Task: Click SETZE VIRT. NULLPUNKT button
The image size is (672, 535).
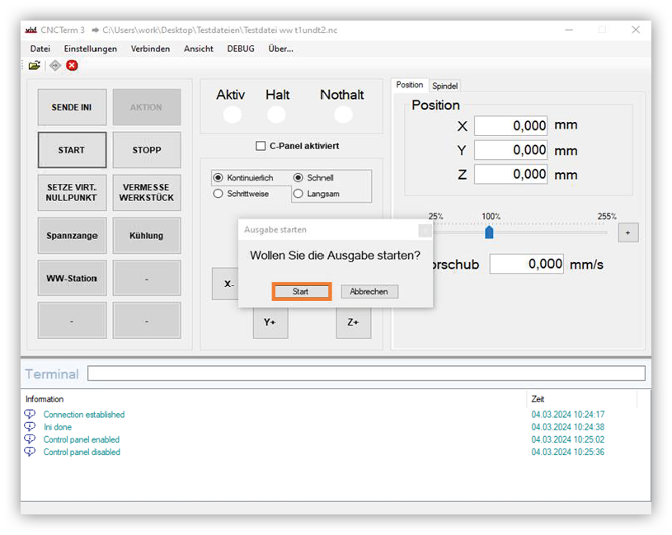Action: (72, 193)
